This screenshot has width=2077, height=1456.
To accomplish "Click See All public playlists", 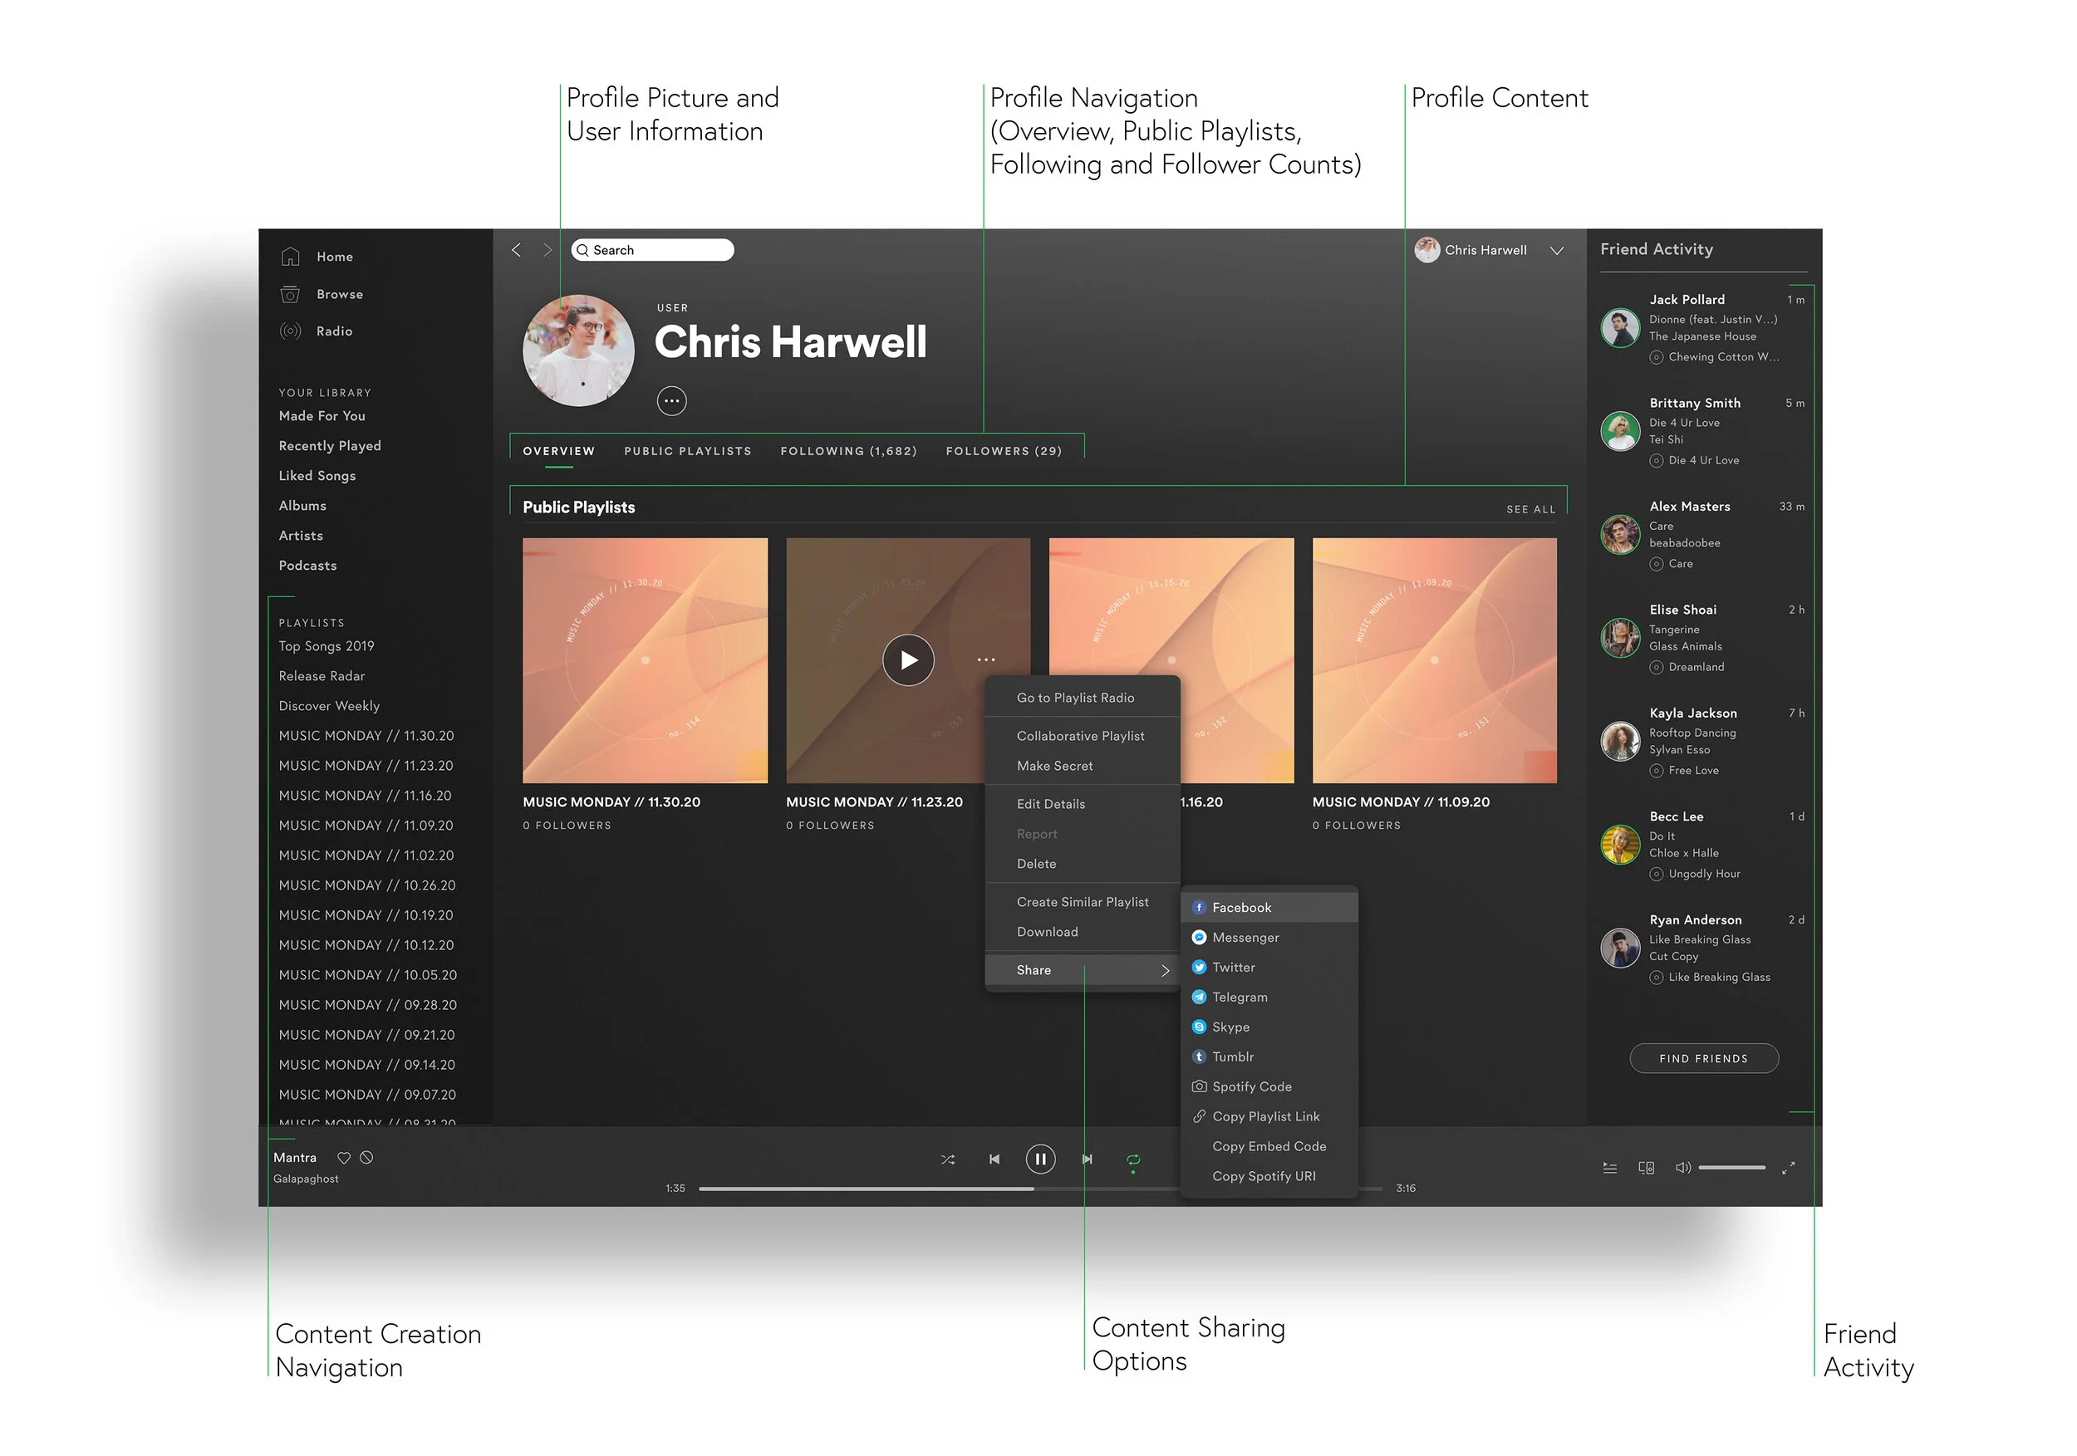I will [x=1530, y=509].
